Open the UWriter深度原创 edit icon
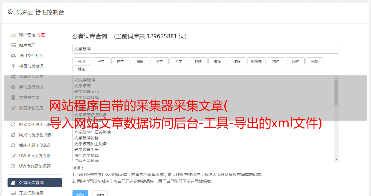The height and width of the screenshot is (196, 371). [x=13, y=156]
